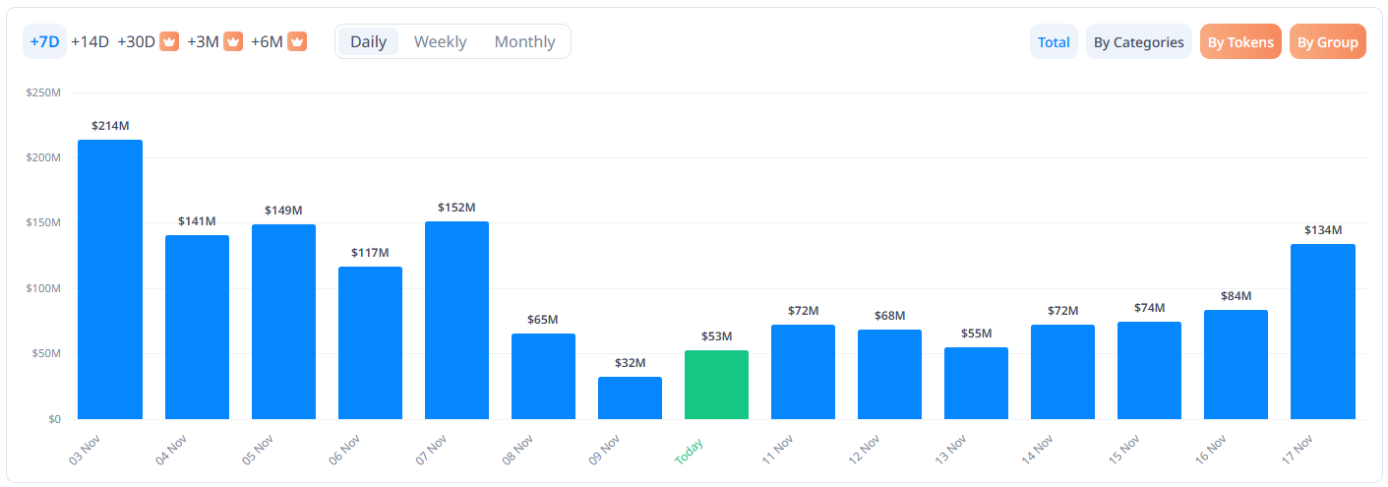Choose the +30D range option
Viewport: 1388px width, 487px height.
coord(137,42)
